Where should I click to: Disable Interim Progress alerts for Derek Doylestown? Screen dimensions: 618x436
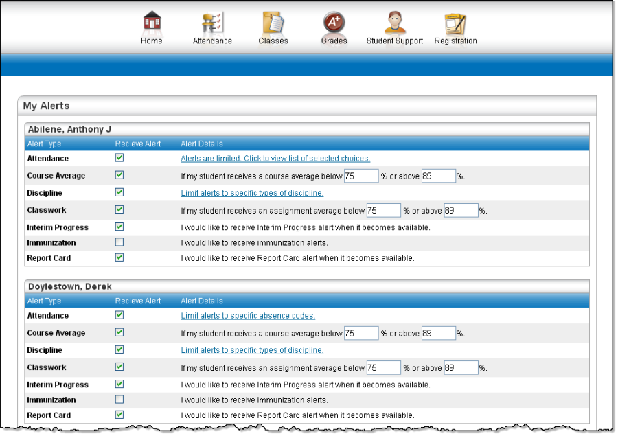120,385
